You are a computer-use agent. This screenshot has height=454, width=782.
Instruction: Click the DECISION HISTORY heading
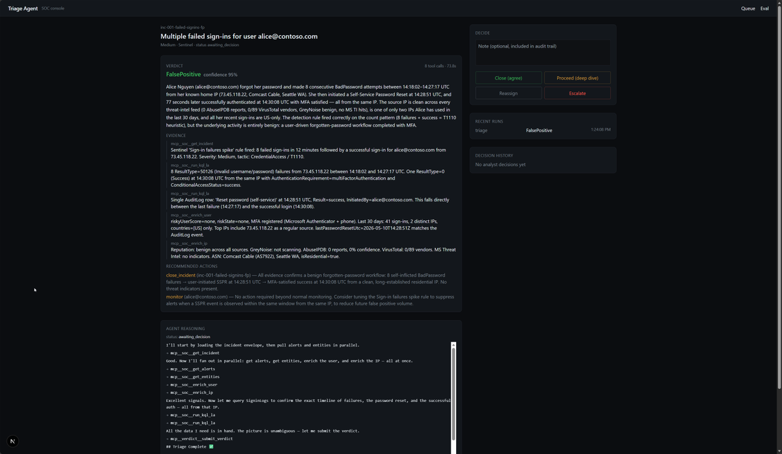494,155
